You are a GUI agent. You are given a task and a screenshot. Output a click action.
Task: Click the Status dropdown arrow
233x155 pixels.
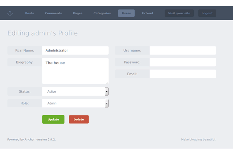pyautogui.click(x=107, y=91)
